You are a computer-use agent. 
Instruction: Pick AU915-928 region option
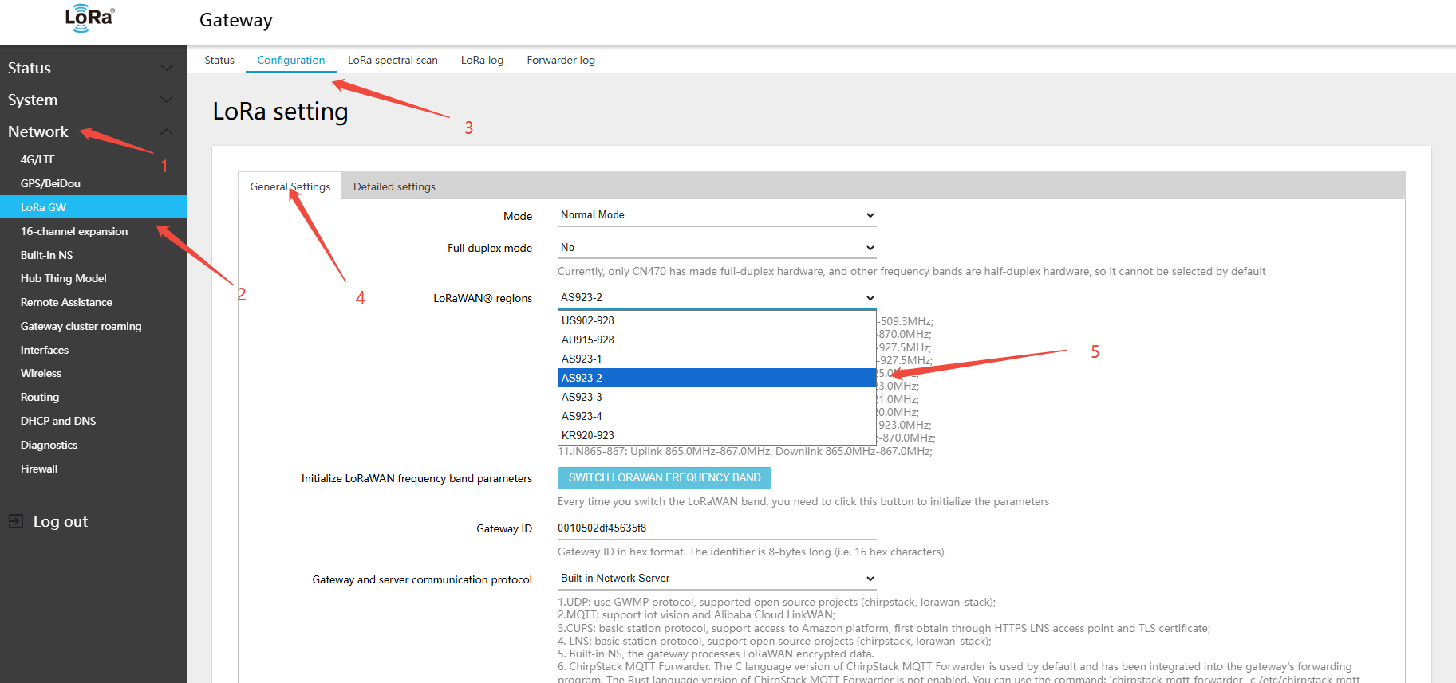tap(588, 340)
